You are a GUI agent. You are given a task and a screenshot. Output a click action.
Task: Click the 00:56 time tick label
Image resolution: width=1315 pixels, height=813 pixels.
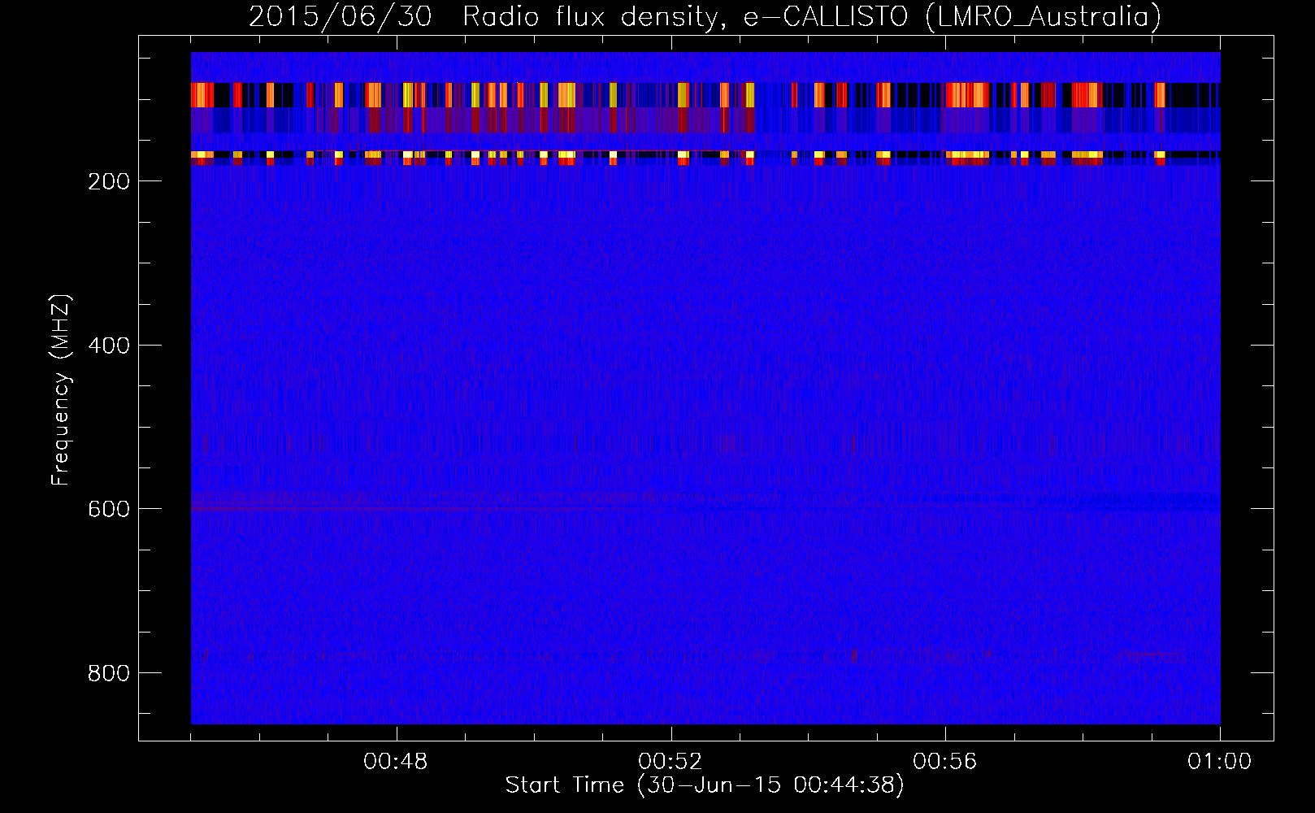click(x=945, y=762)
